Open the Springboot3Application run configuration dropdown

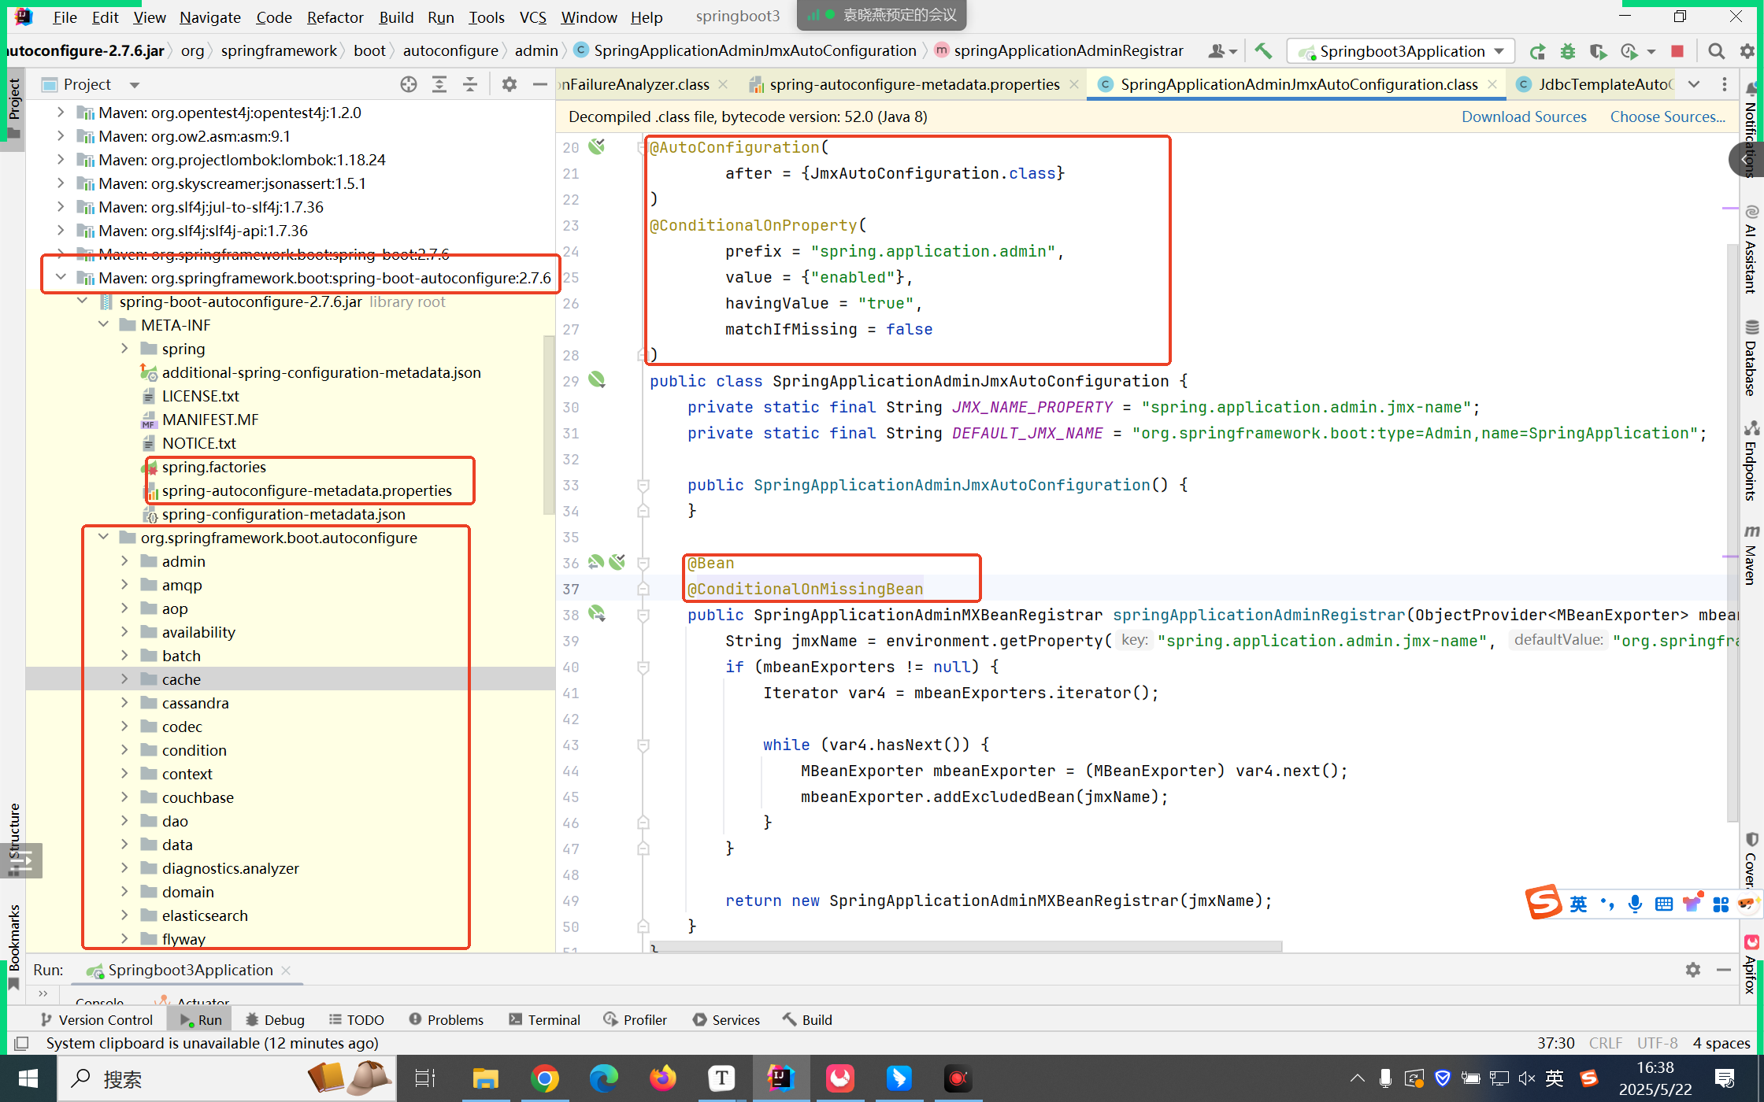coord(1401,51)
